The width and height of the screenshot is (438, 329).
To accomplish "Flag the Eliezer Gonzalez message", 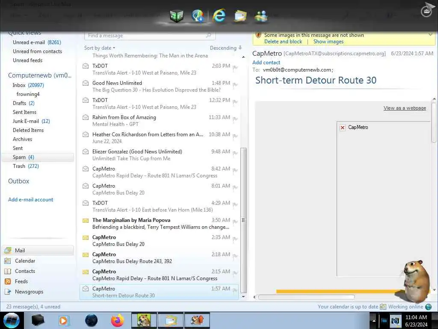I will coord(235,153).
